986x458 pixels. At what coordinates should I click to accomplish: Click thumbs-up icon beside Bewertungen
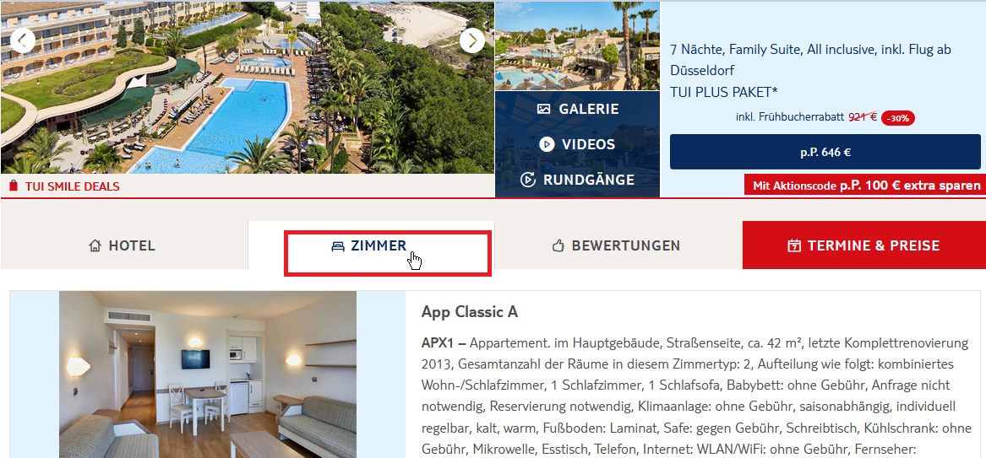coord(558,246)
